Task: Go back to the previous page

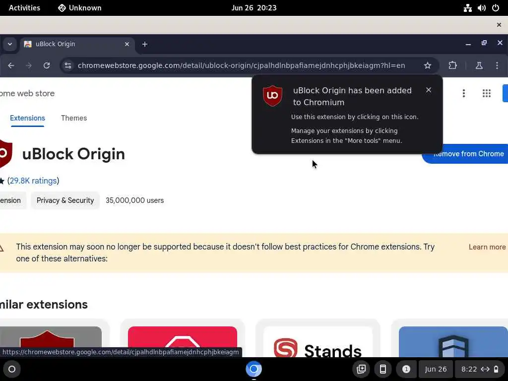Action: coord(11,65)
